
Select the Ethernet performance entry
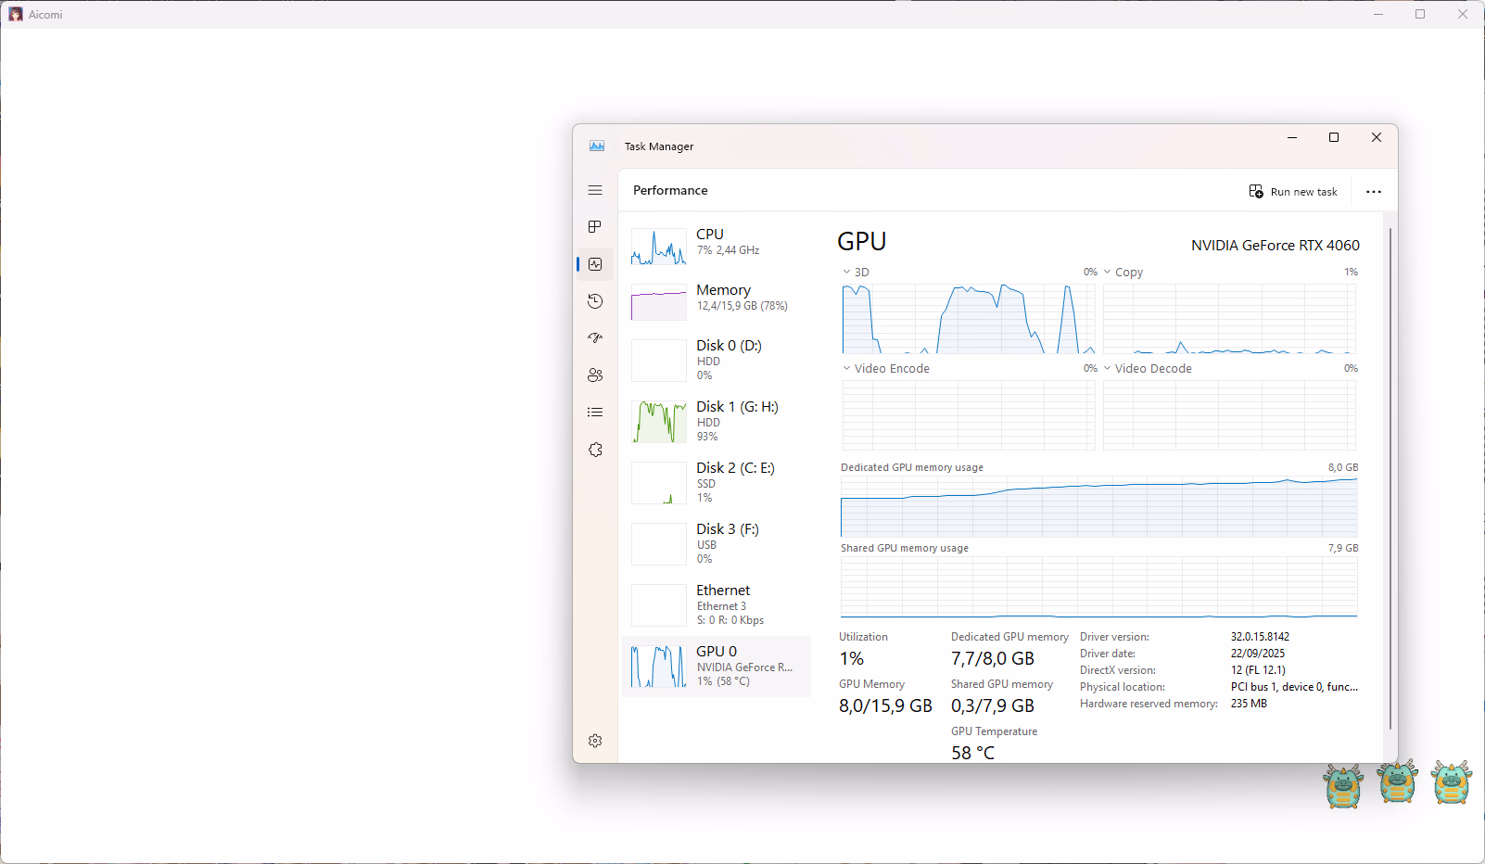pos(717,604)
